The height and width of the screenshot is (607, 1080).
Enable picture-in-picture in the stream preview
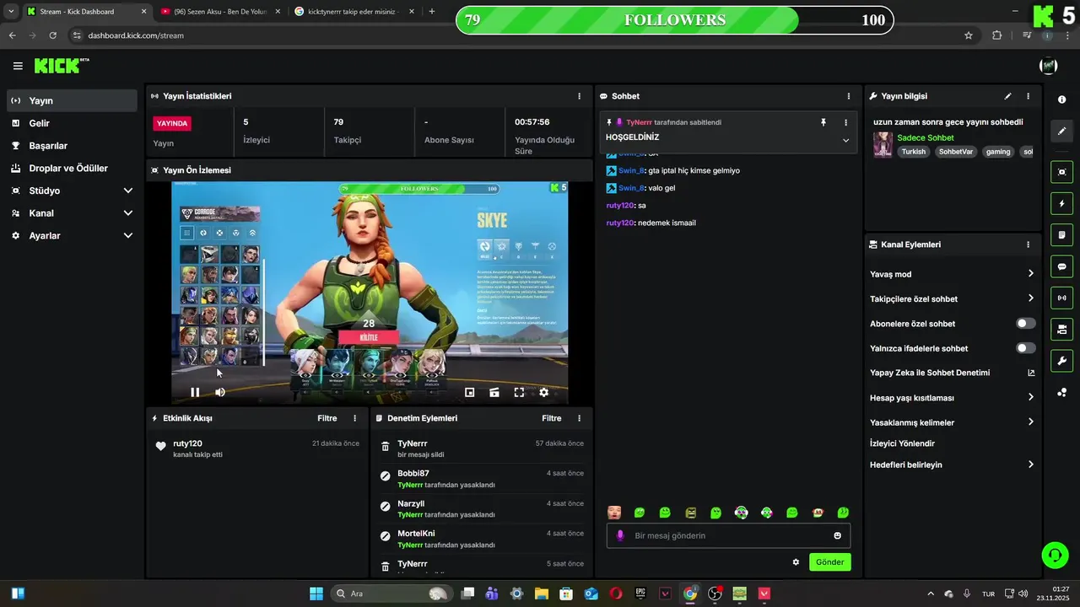click(470, 392)
